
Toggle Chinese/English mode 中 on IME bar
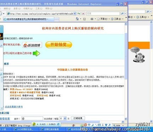(89, 125)
